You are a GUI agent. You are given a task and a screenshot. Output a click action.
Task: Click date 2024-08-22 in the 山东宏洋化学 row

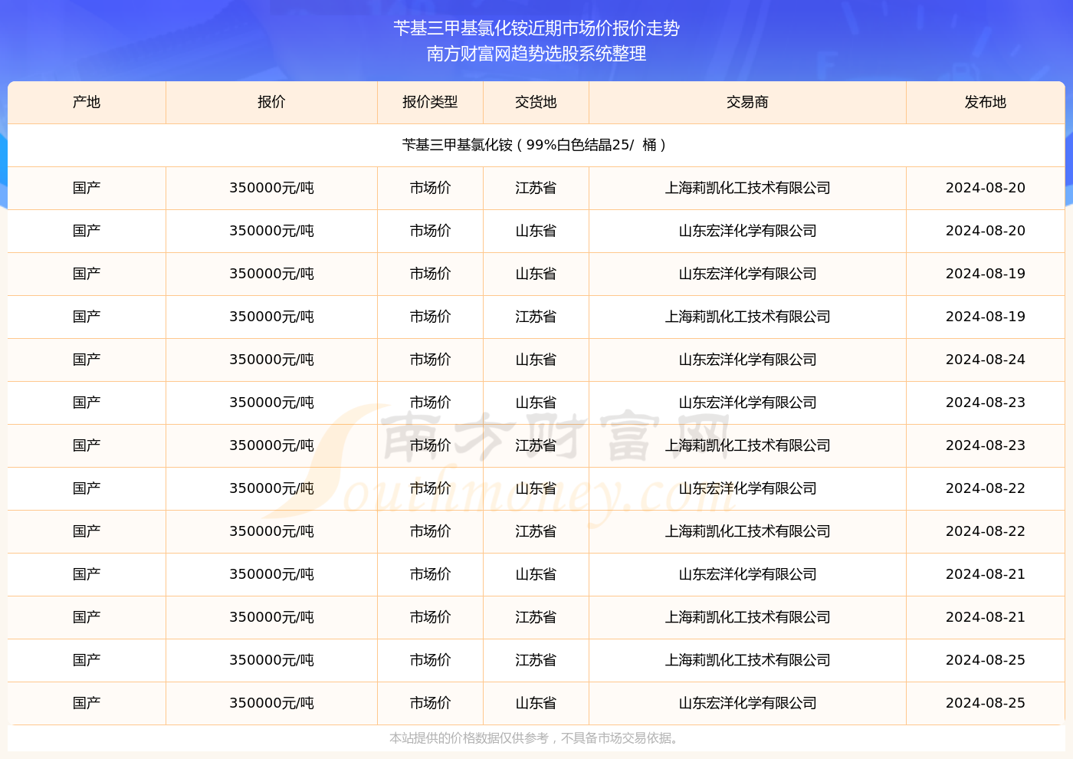click(986, 488)
